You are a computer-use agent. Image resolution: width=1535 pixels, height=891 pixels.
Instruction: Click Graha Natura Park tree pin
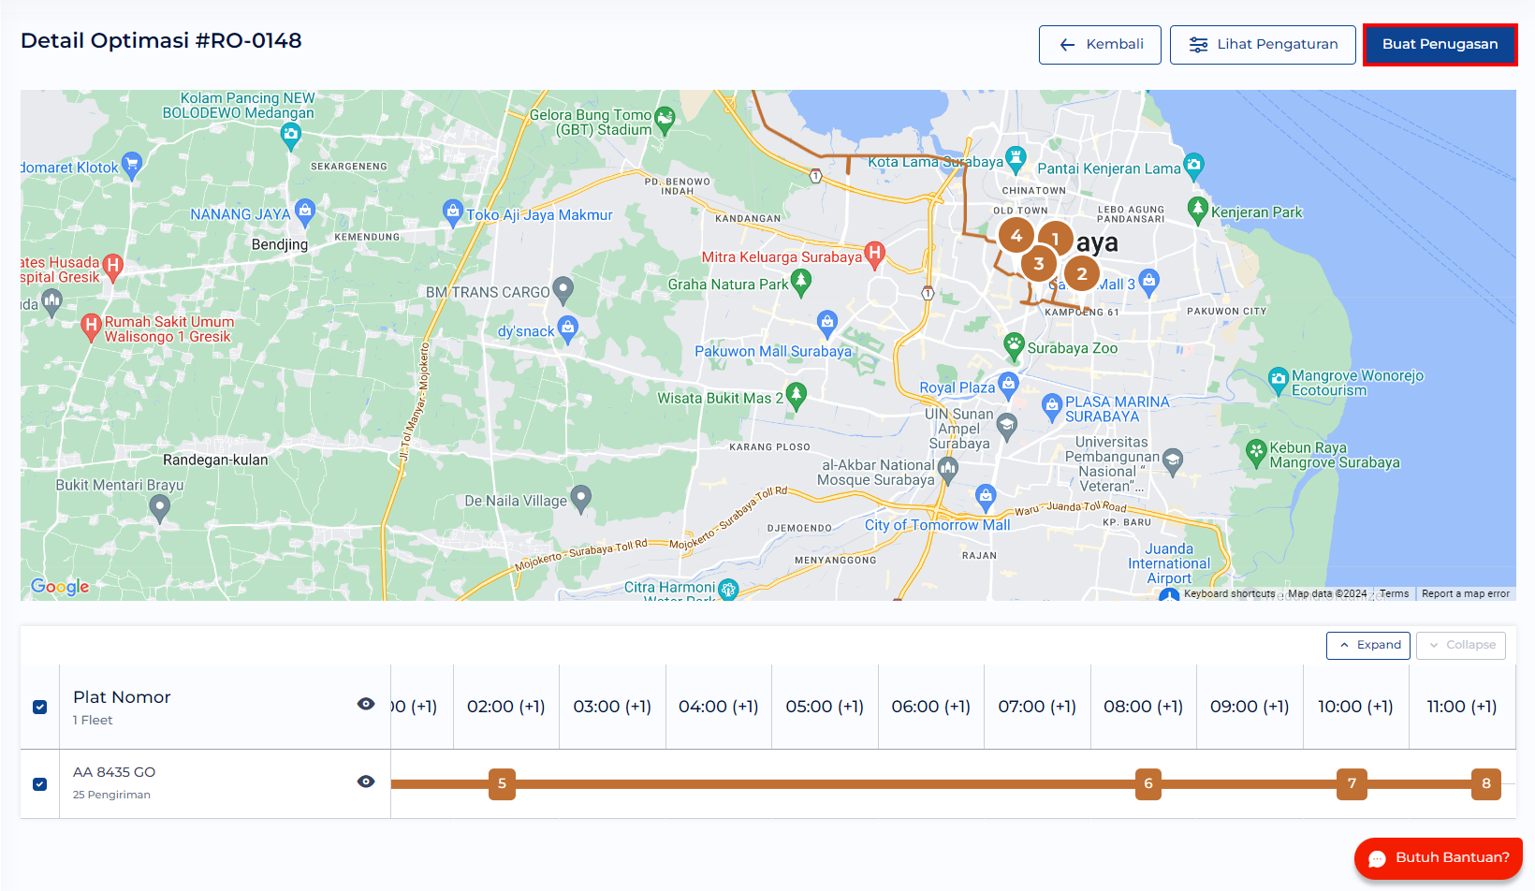click(800, 282)
